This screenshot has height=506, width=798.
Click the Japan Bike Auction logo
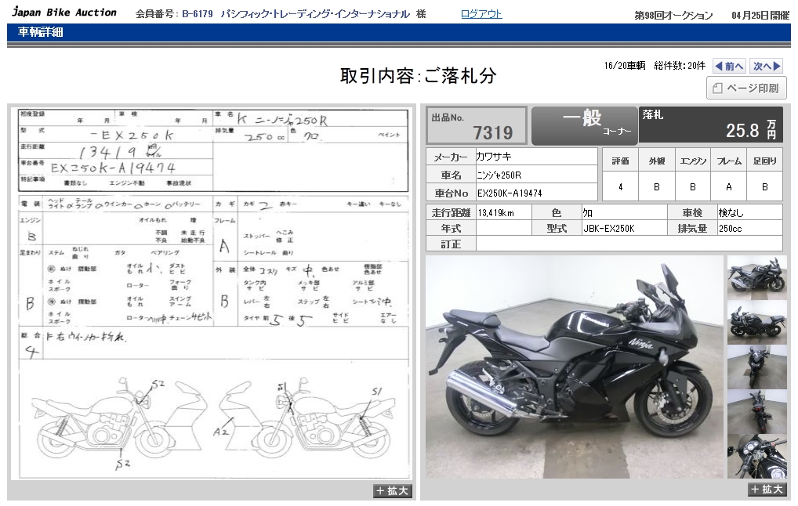(64, 13)
